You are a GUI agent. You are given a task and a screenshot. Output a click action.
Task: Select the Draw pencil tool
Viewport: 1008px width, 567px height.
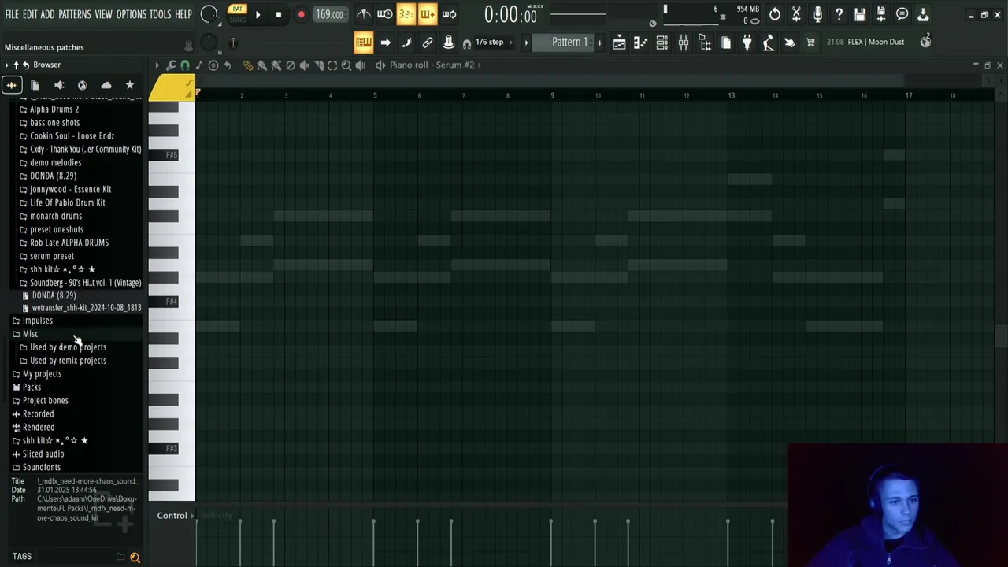248,65
